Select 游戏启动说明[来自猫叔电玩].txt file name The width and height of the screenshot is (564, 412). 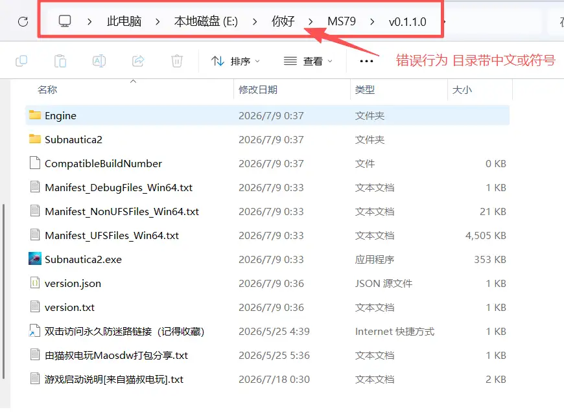[114, 379]
